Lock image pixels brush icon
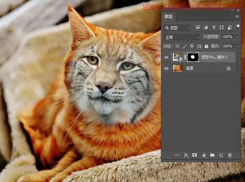Image resolution: width=245 pixels, height=182 pixels. 185,46
